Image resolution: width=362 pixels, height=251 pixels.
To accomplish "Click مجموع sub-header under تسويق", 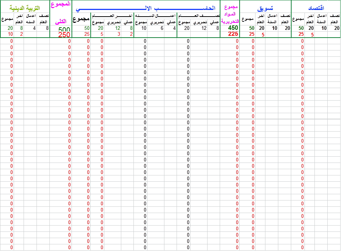I will 247,19.
